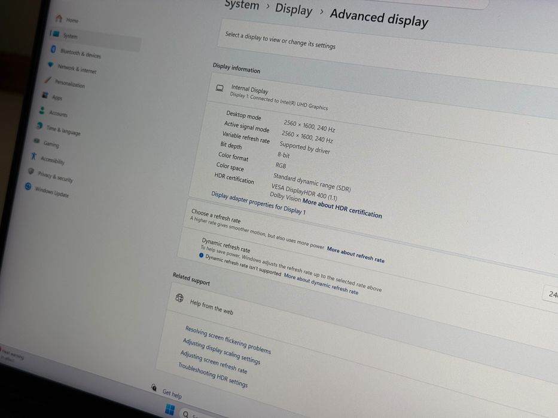Open More about HDR certification link
The image size is (558, 418).
342,208
